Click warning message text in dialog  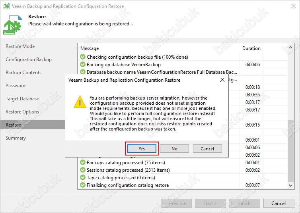click(x=153, y=113)
